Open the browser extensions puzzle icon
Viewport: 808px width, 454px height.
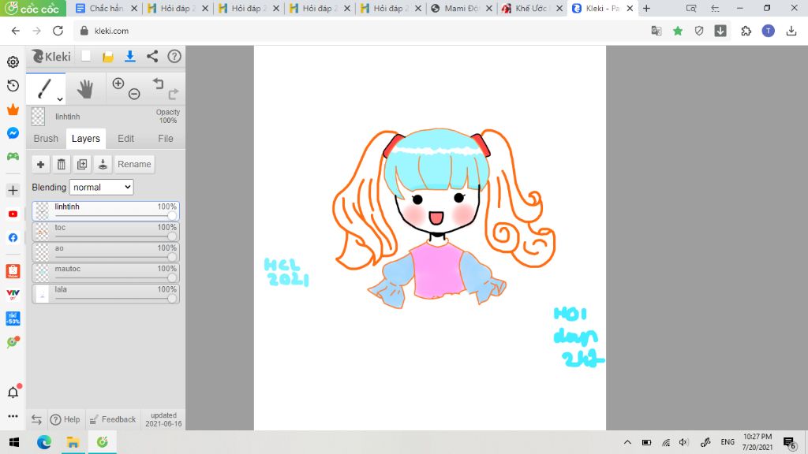click(746, 31)
